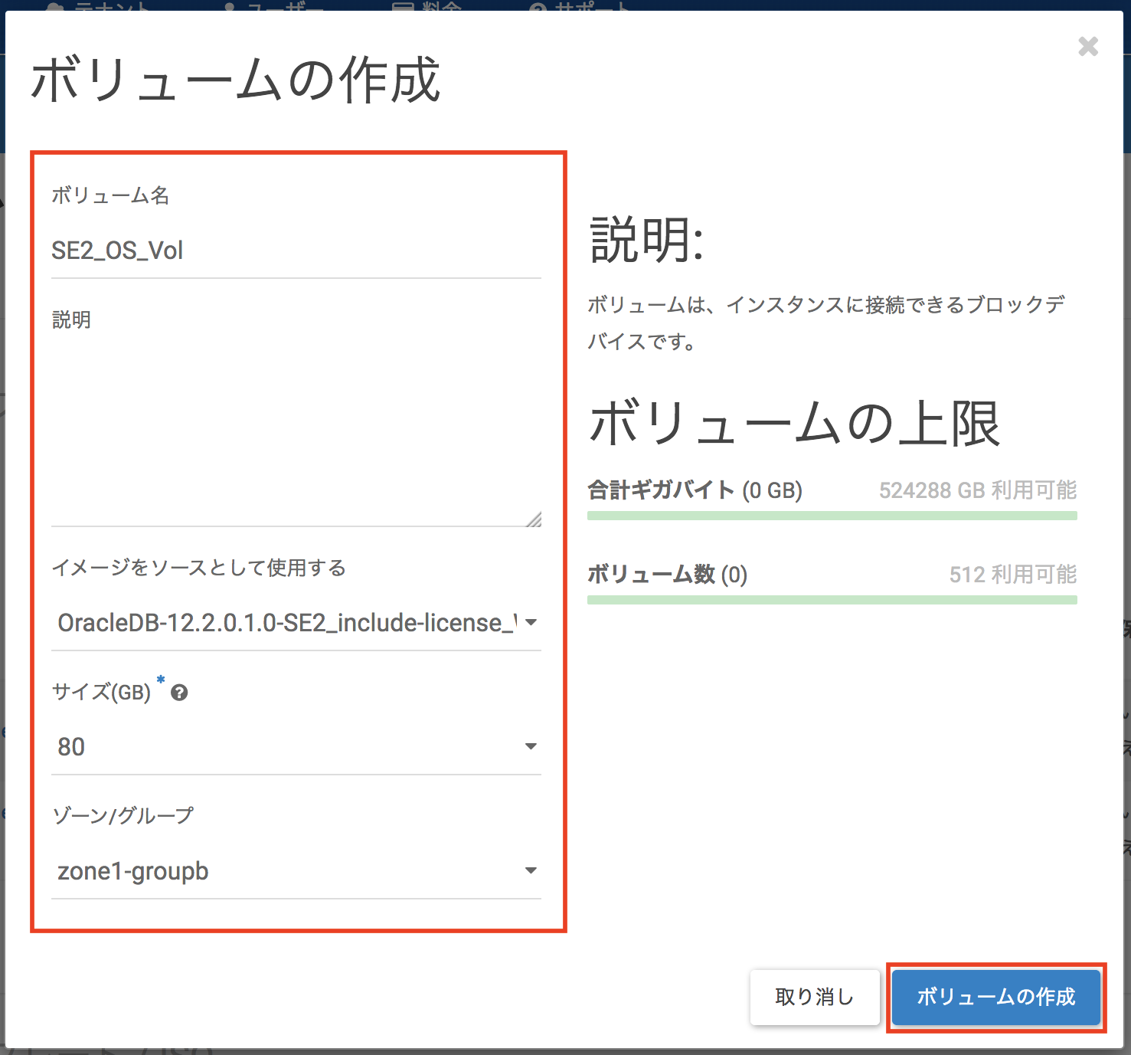The width and height of the screenshot is (1131, 1055).
Task: Click the ボリューム名 field label
Action: [110, 196]
